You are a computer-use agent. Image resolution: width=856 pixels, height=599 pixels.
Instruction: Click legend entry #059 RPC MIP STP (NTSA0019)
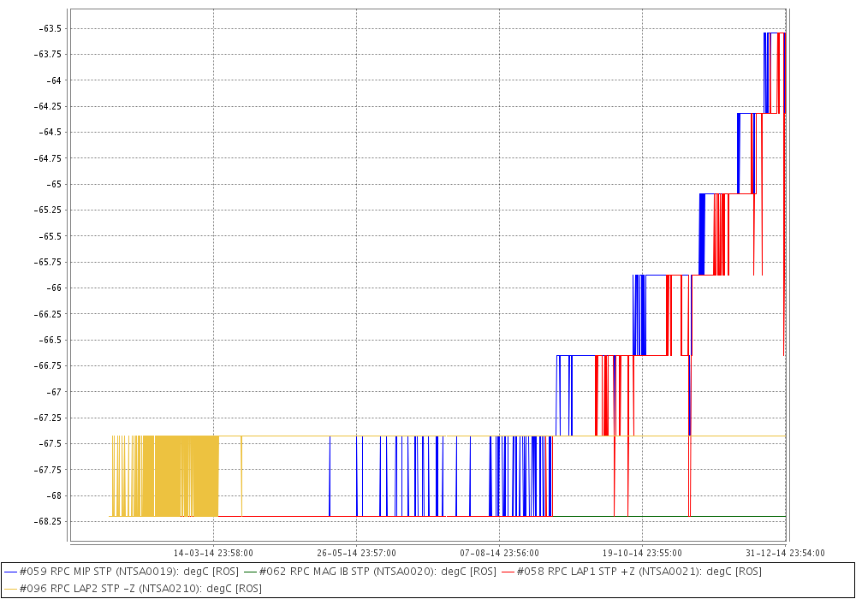pyautogui.click(x=122, y=571)
